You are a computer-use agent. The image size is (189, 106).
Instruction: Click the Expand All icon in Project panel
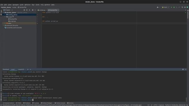pyautogui.click(x=27, y=10)
